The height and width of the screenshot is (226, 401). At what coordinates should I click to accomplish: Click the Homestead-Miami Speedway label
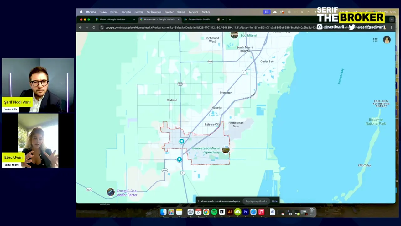[206, 150]
